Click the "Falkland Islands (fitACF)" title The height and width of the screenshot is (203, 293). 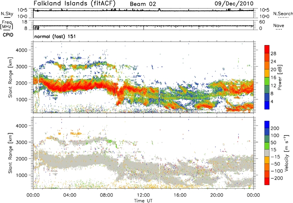(x=74, y=3)
